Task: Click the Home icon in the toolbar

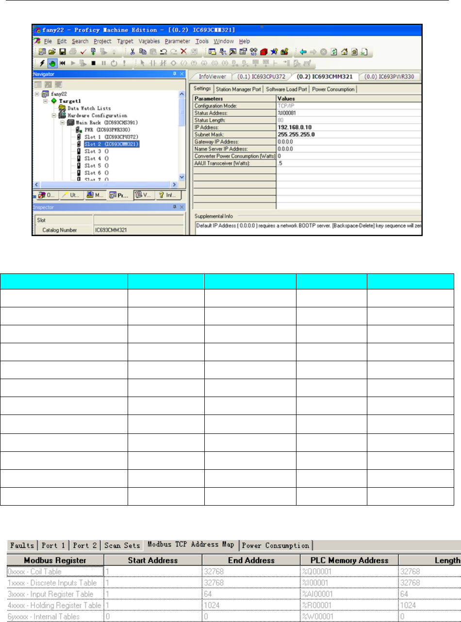Action: pyautogui.click(x=344, y=51)
